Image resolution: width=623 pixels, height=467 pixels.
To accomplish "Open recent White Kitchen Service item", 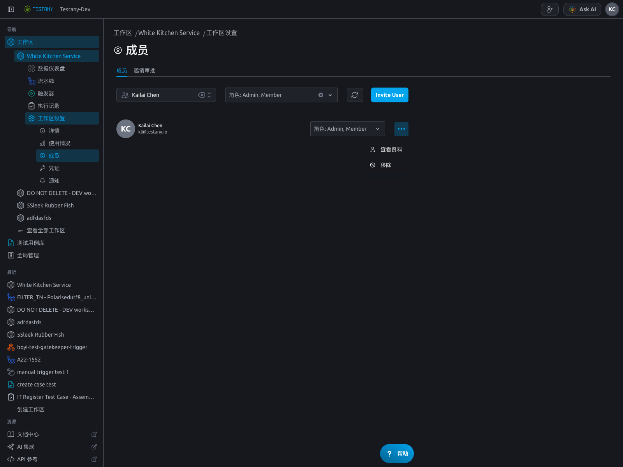I will 52,285.
